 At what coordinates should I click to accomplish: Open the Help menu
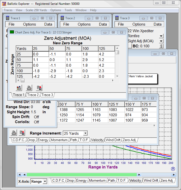coord(93,10)
